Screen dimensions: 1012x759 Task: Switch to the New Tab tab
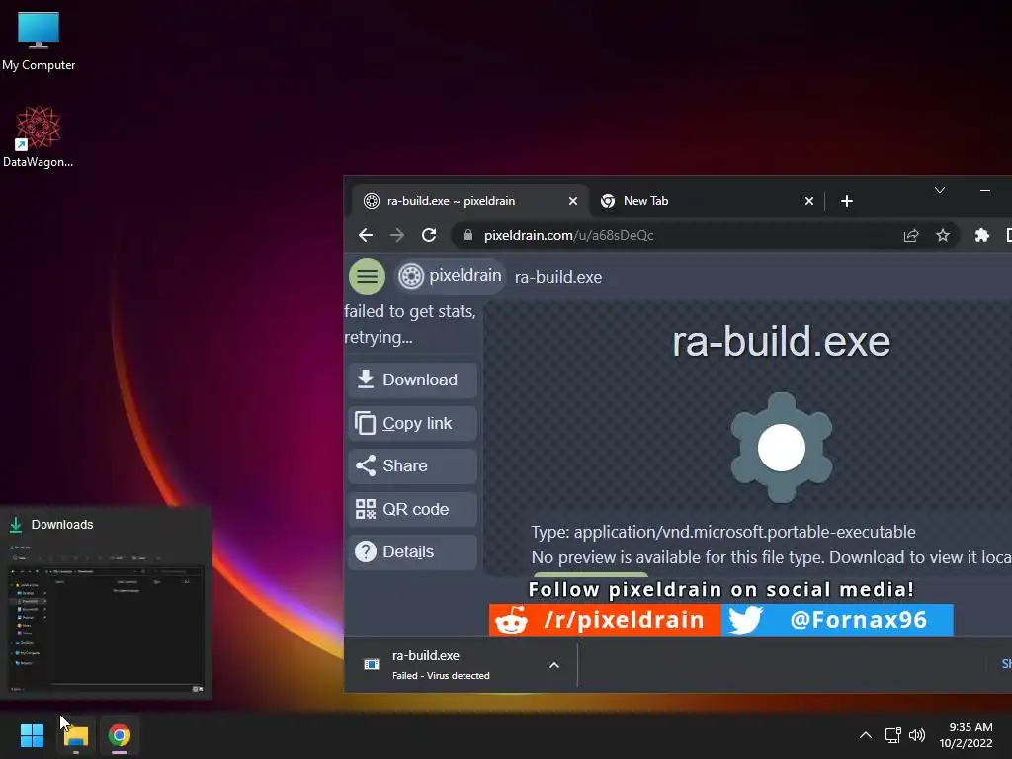[x=706, y=201]
